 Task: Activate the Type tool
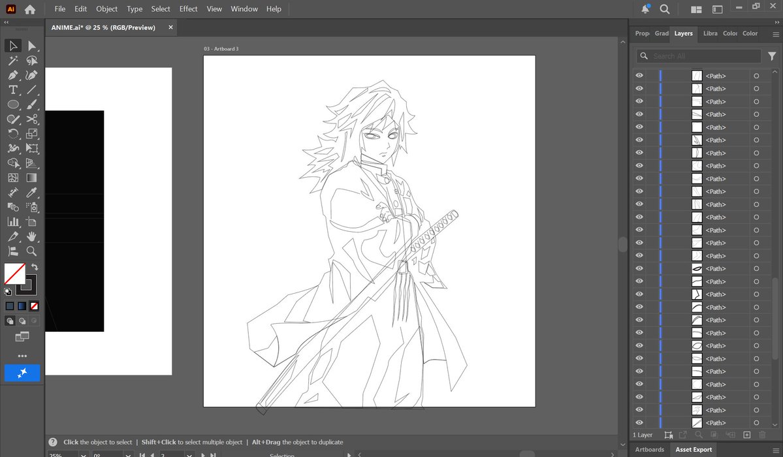click(13, 90)
